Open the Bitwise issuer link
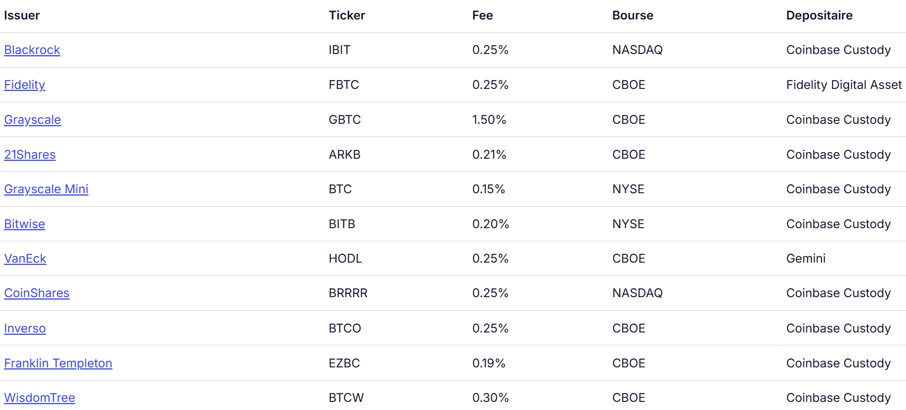 click(24, 224)
